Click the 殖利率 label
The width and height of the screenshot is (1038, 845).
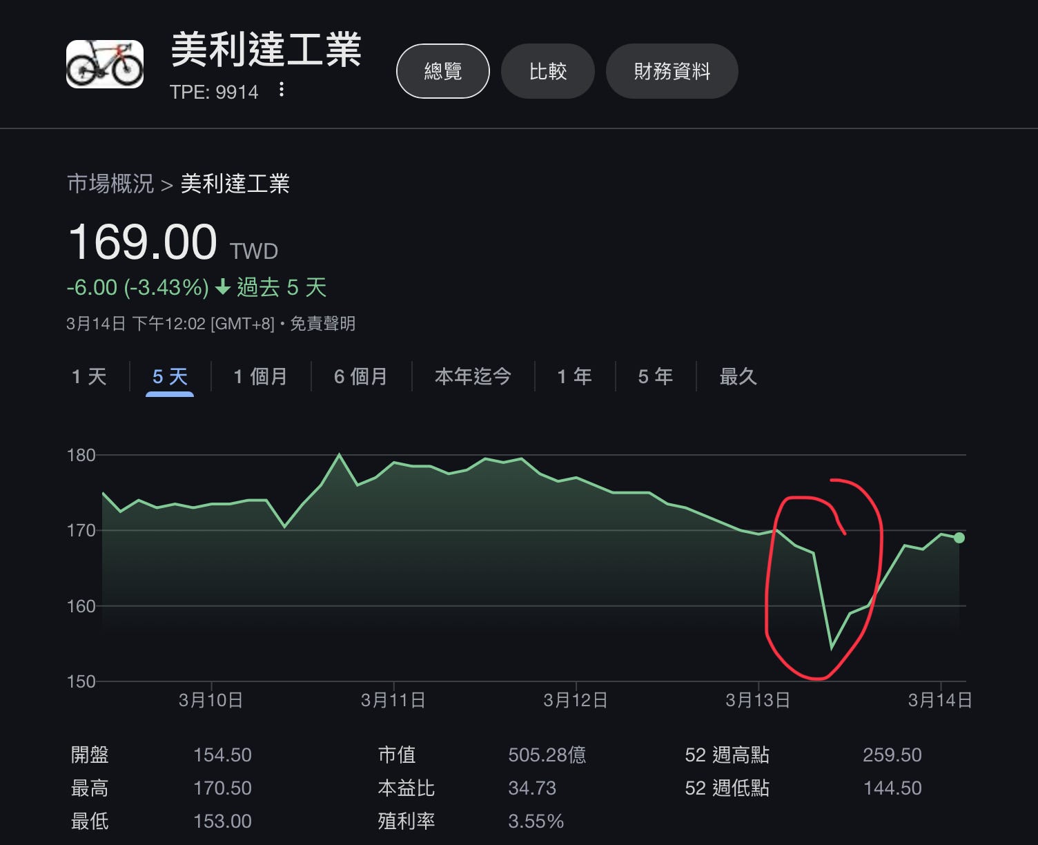coord(407,821)
